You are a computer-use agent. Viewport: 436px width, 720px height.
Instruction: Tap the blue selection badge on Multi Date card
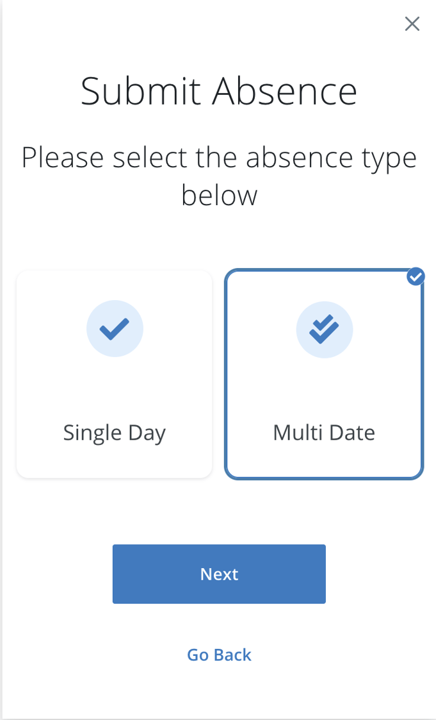(x=416, y=276)
